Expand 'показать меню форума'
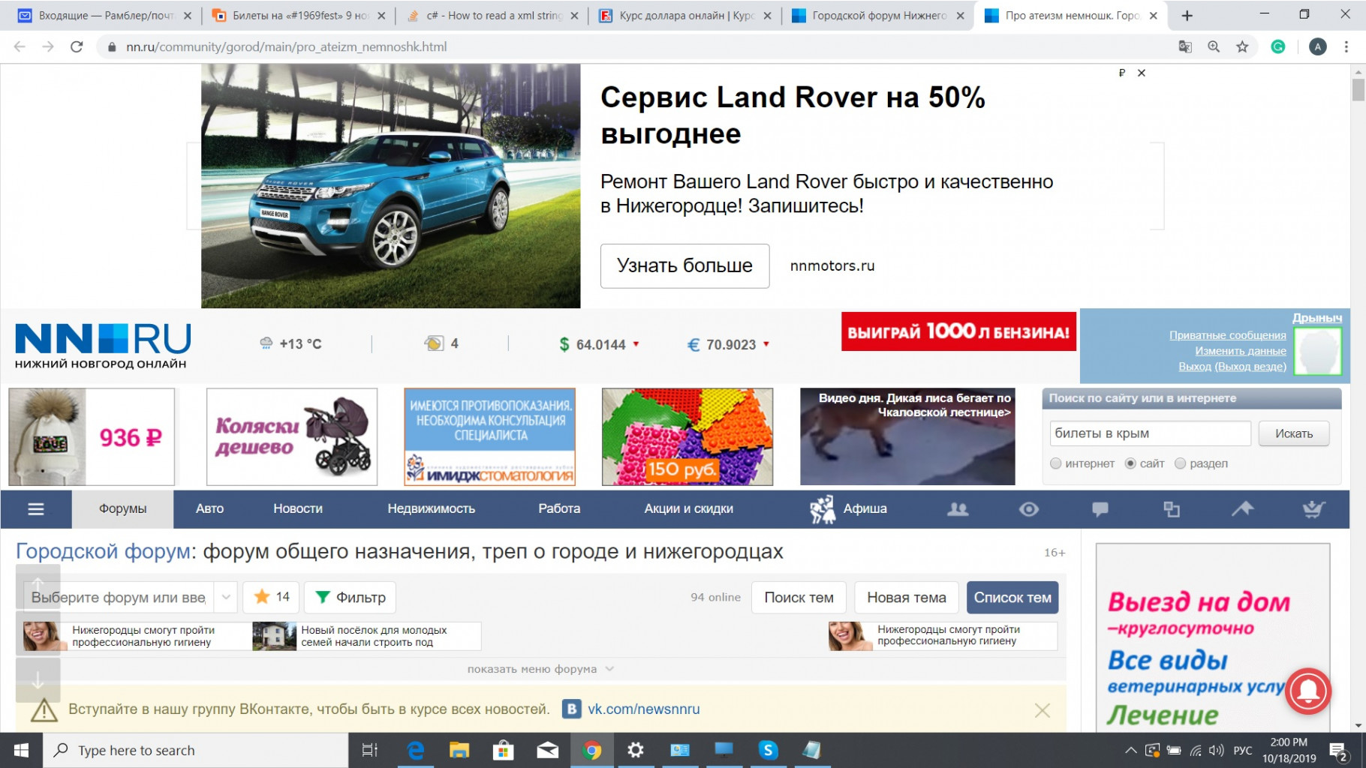Viewport: 1366px width, 768px height. tap(540, 669)
